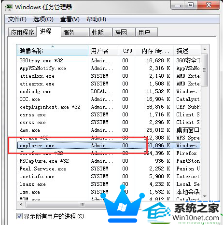Image resolution: width=223 pixels, height=225 pixels.
Task: Open the 用户 tab
Action: point(146,32)
